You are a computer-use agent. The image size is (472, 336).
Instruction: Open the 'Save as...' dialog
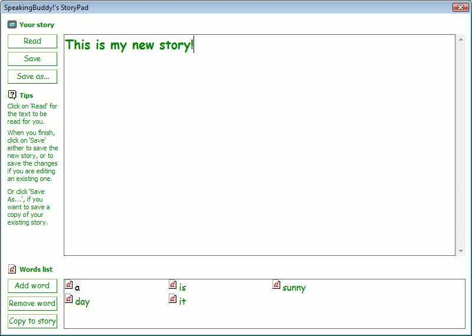tap(32, 77)
